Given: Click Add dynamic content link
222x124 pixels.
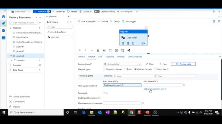Looking at the screenshot, I should (155, 89).
